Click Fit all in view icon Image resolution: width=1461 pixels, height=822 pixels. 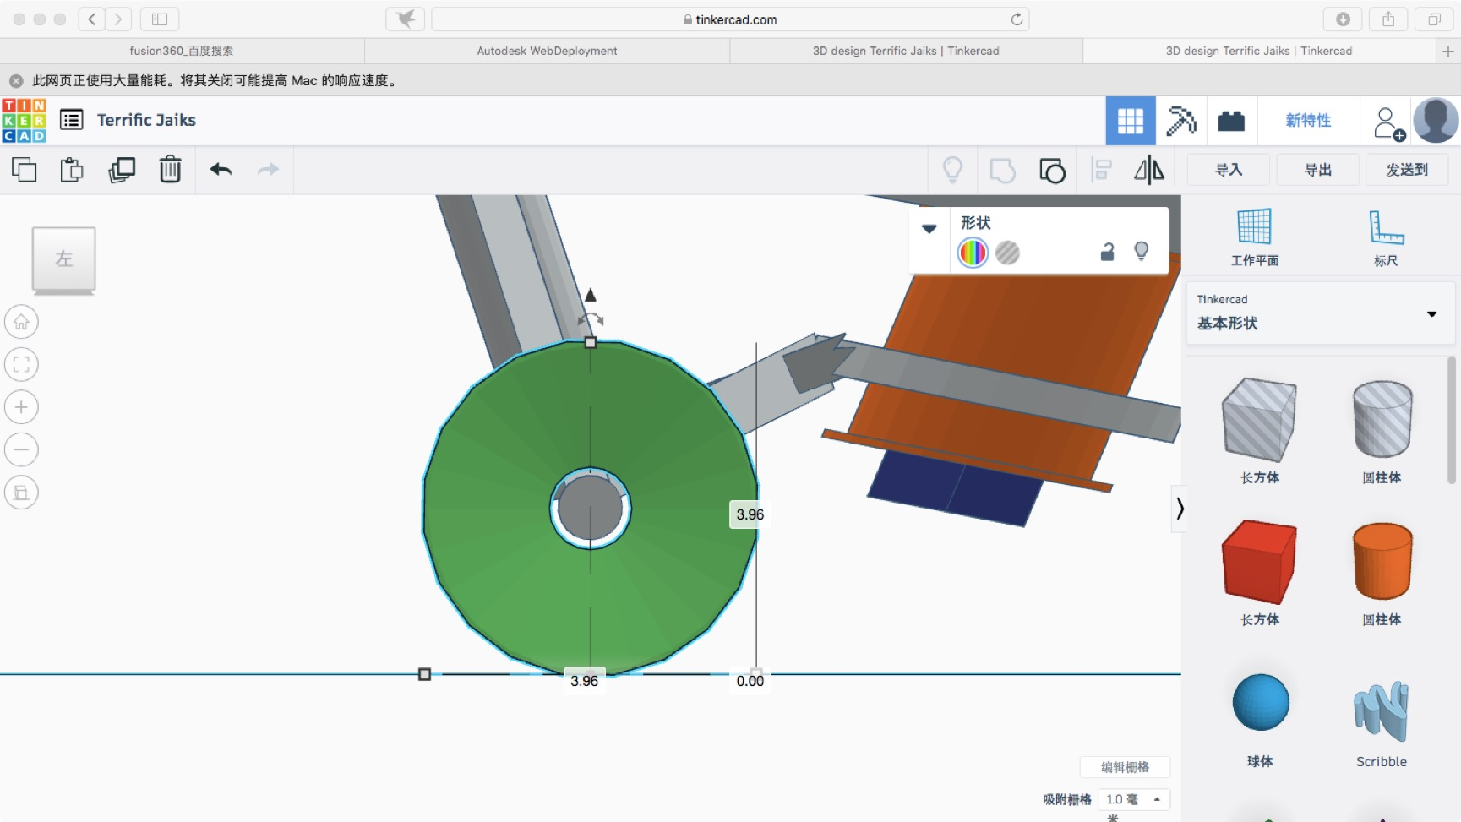click(x=21, y=365)
